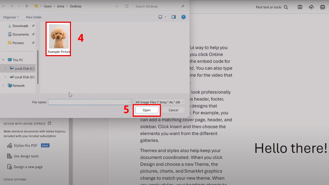The height and width of the screenshot is (185, 329).
Task: Click Find text or tools in Acrobat
Action: point(272,7)
